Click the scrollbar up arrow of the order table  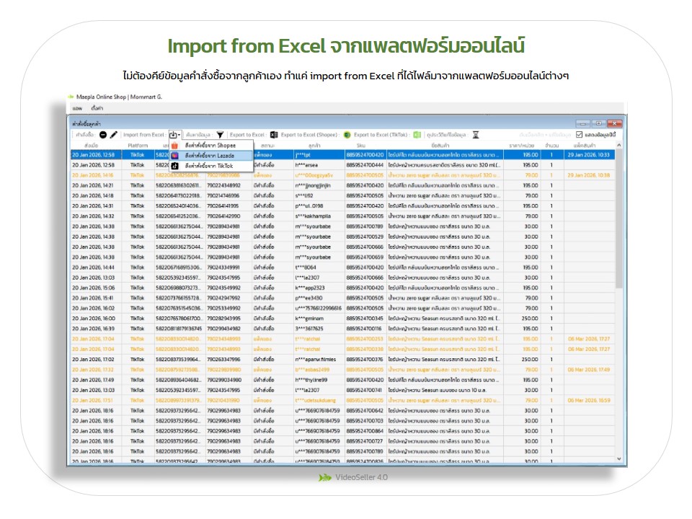(618, 146)
